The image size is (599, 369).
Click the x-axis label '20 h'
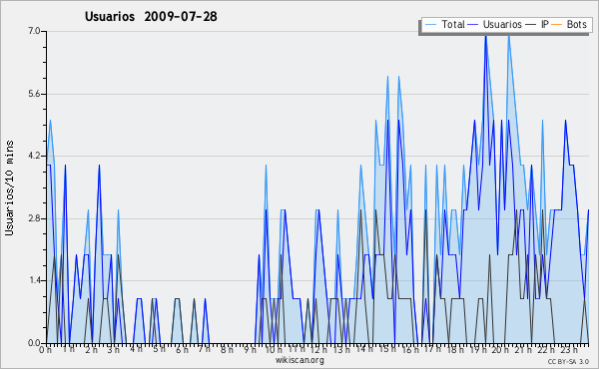coord(500,350)
